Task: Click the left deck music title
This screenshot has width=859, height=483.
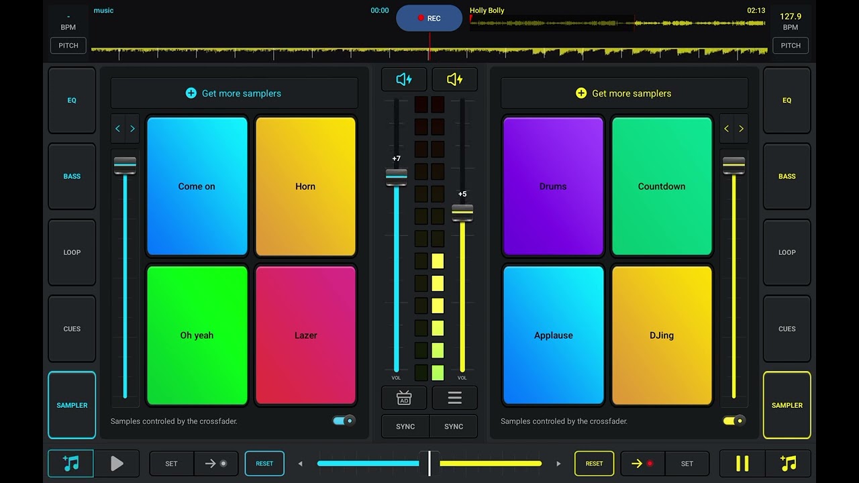Action: pyautogui.click(x=103, y=11)
